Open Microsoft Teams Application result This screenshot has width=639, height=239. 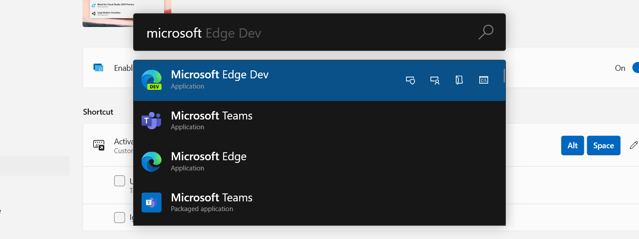[x=319, y=121]
